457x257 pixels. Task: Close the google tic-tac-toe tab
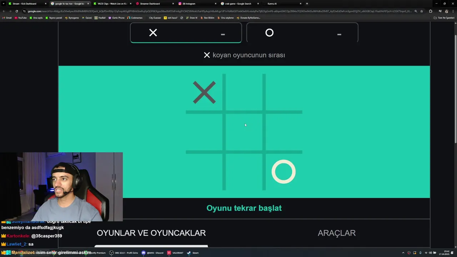(x=88, y=4)
